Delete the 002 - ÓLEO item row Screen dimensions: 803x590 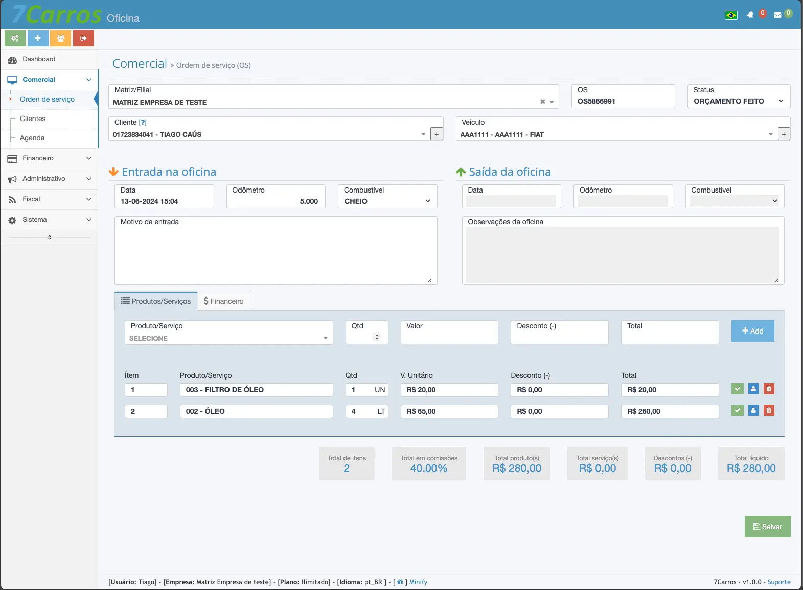[769, 410]
